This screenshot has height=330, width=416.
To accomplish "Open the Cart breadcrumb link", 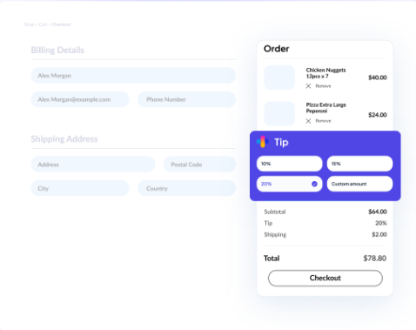I will (43, 24).
